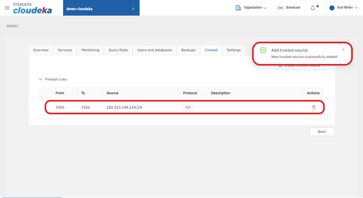
Task: Open the Services tab
Action: tap(65, 50)
